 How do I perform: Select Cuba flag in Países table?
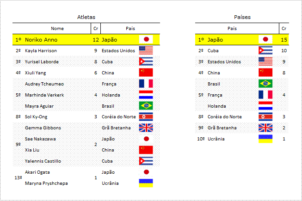tap(265, 50)
